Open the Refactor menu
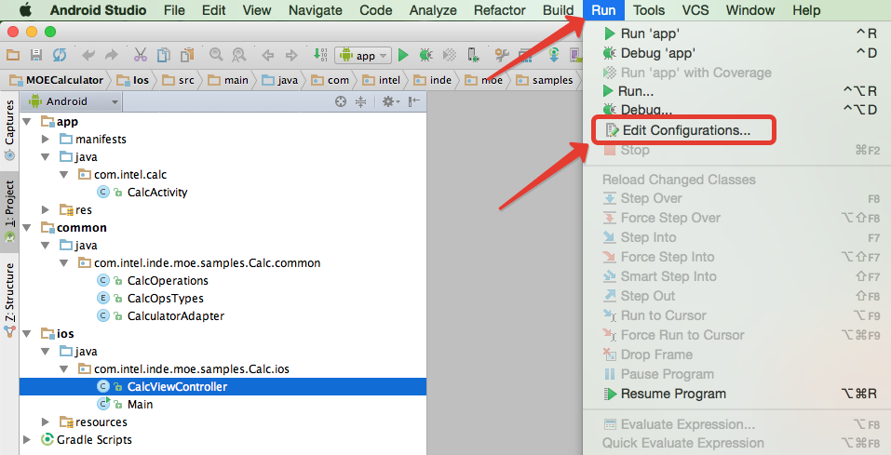This screenshot has width=891, height=455. (499, 10)
